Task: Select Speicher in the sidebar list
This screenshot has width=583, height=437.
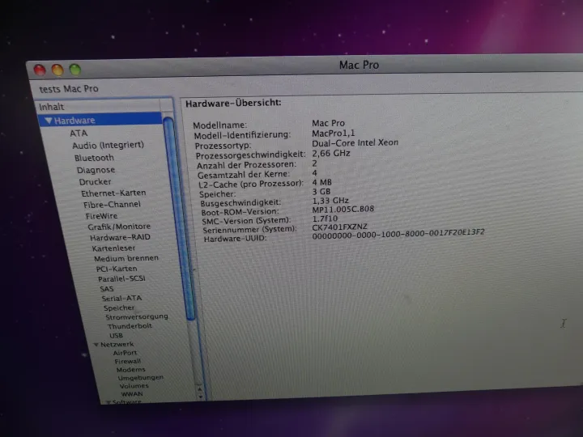Action: click(x=119, y=308)
